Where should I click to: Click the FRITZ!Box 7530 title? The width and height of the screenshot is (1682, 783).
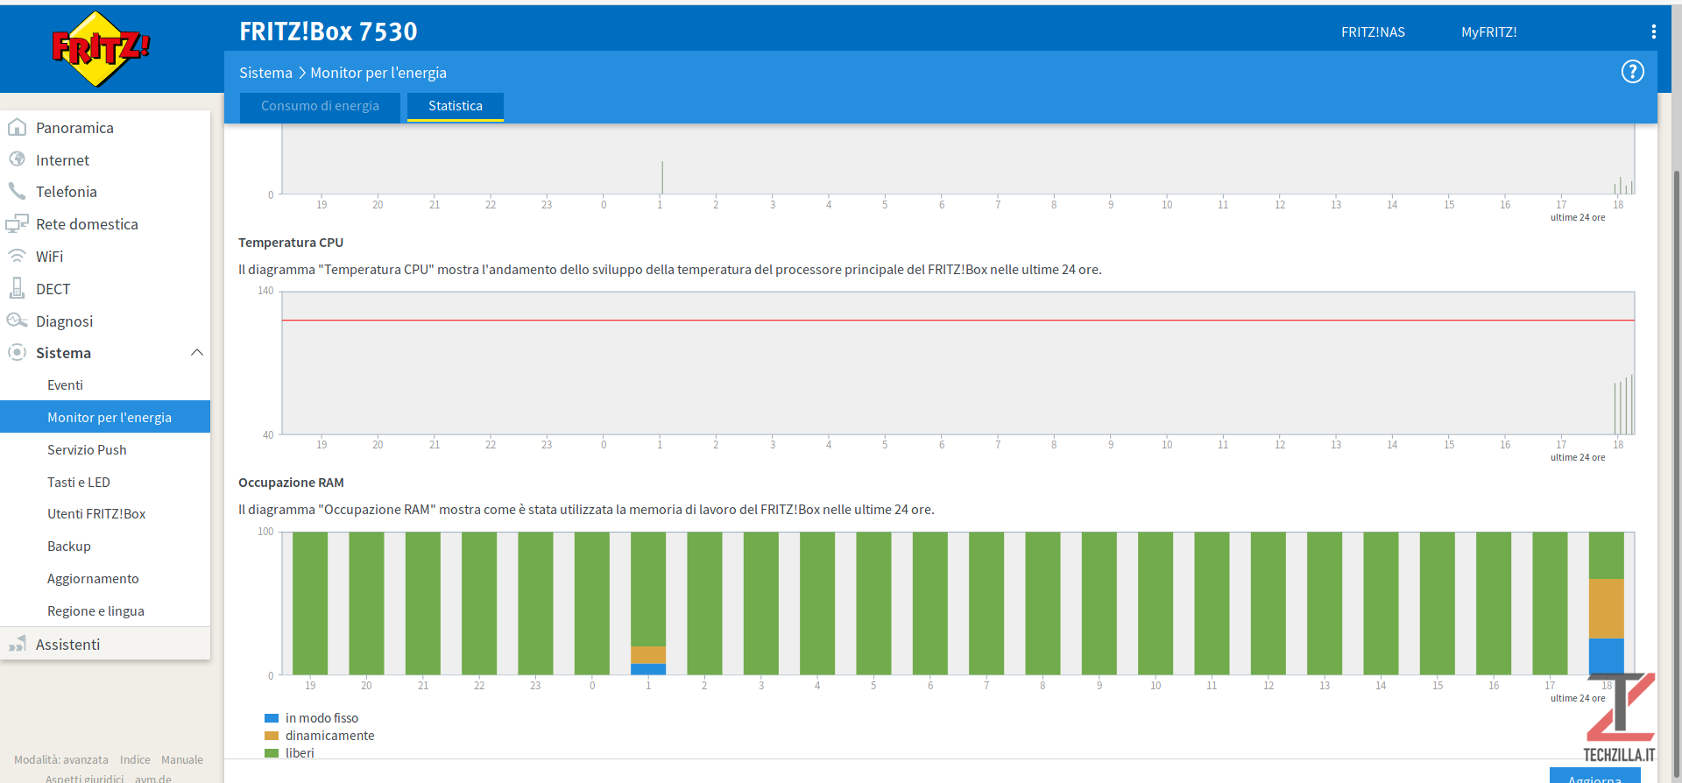329,32
